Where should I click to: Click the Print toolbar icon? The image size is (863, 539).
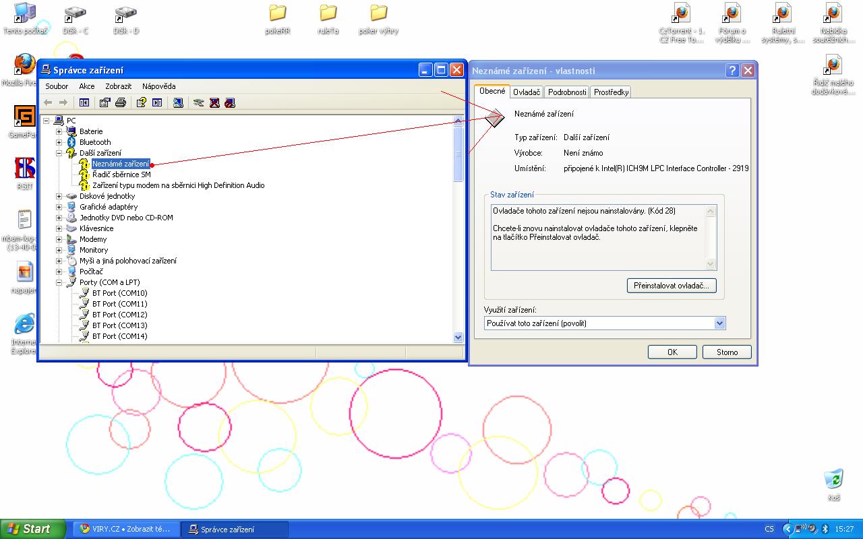coord(121,102)
